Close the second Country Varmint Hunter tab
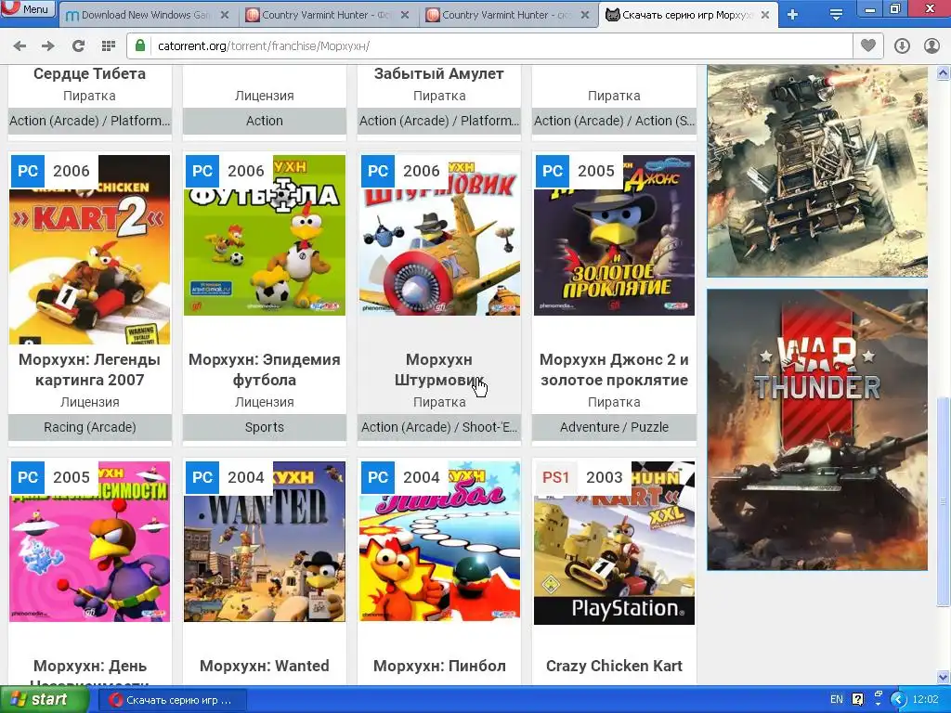The width and height of the screenshot is (951, 713). (585, 15)
